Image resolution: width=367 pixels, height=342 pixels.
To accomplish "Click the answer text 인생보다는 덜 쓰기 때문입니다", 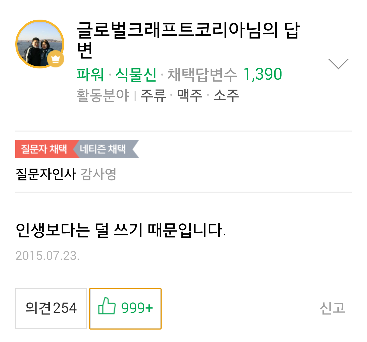I will tap(121, 230).
